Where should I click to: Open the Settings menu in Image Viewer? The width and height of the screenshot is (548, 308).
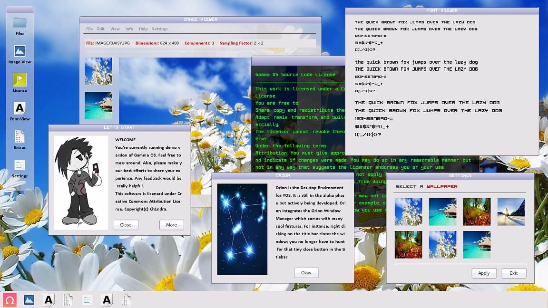click(160, 29)
